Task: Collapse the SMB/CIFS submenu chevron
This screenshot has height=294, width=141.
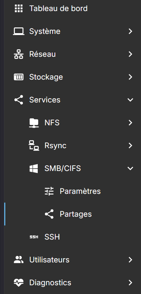Action: [x=130, y=169]
